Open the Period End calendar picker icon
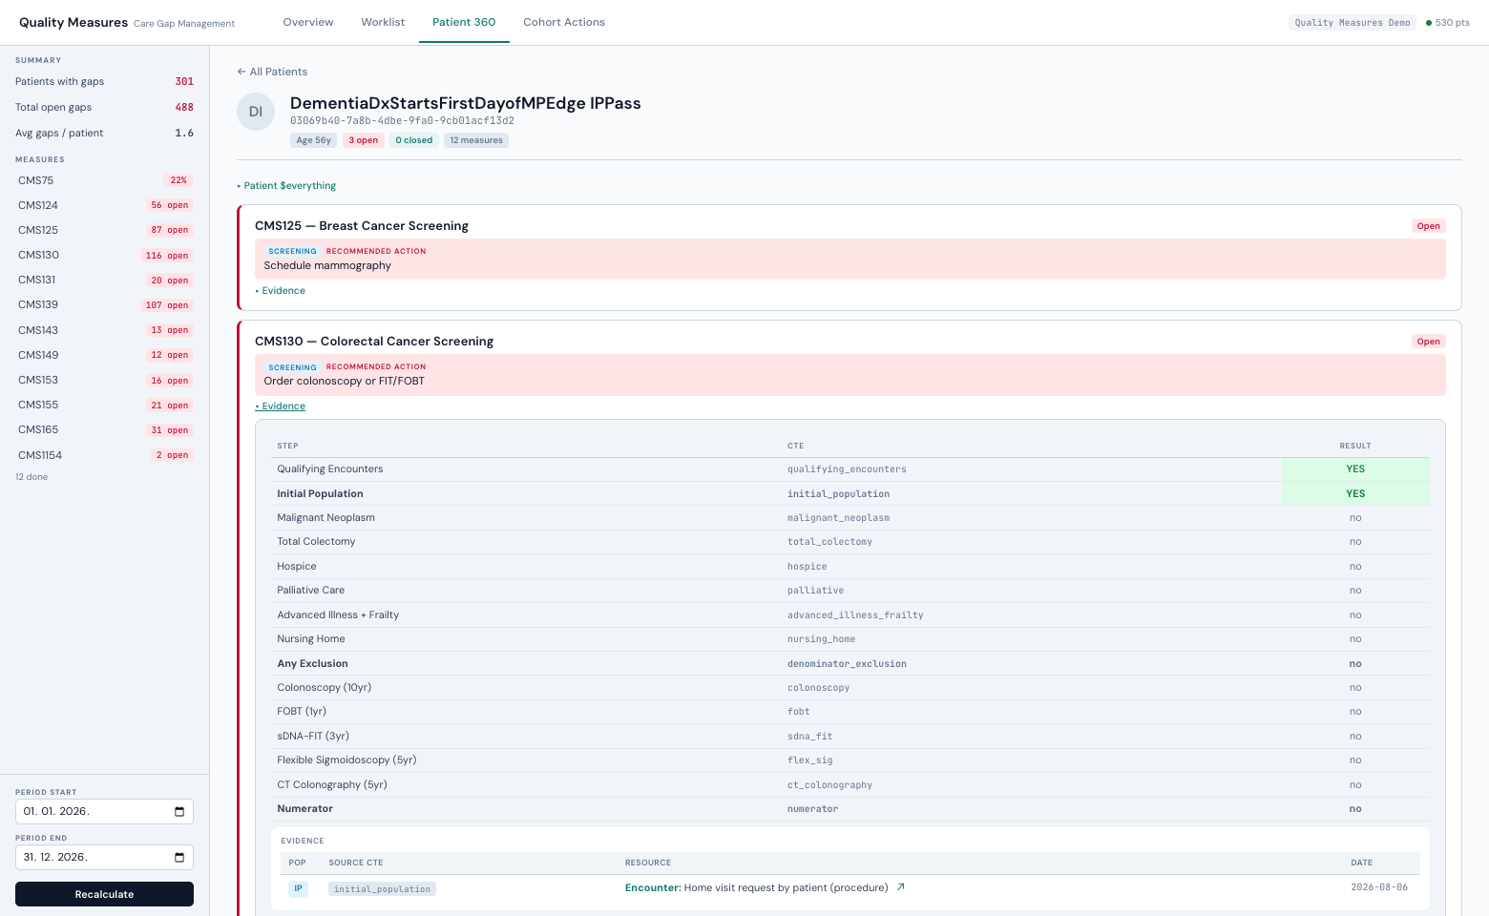Image resolution: width=1489 pixels, height=916 pixels. [x=179, y=858]
